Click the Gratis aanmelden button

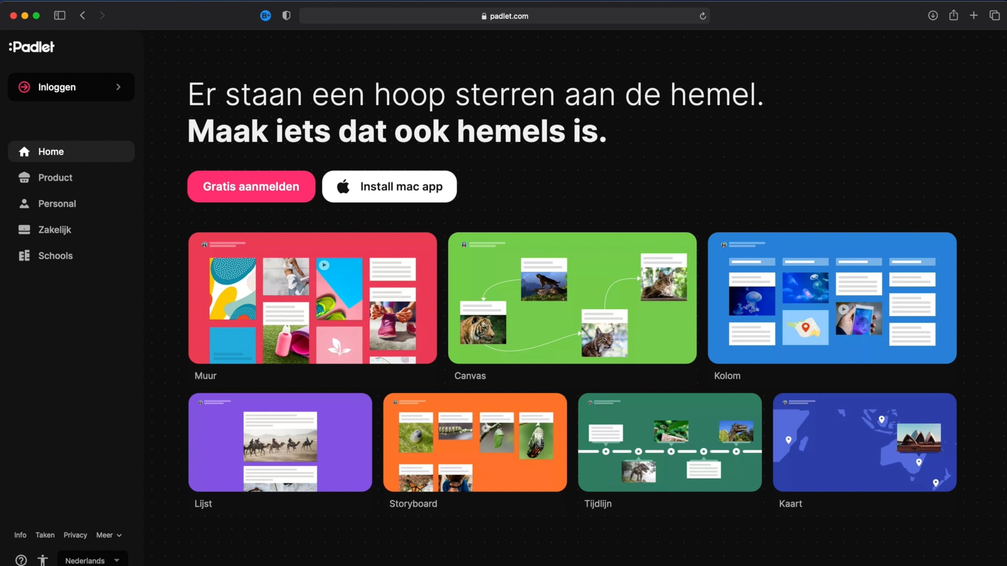[251, 187]
